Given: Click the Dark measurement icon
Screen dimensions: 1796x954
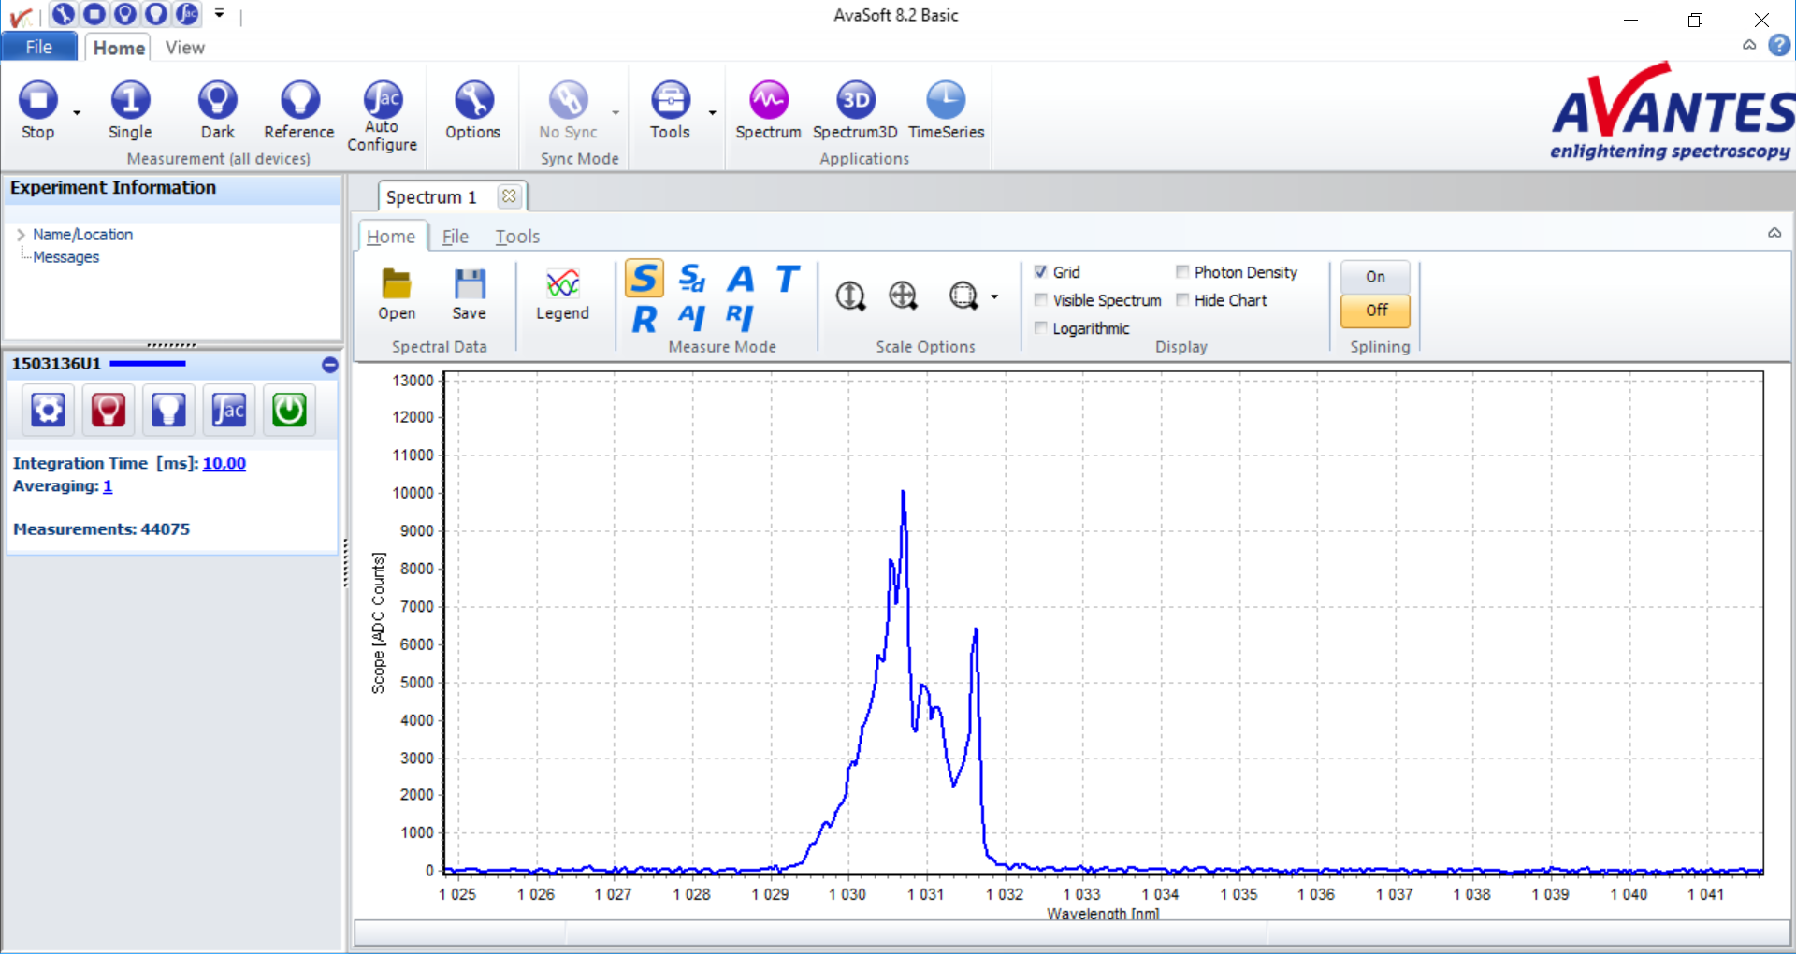Looking at the screenshot, I should coord(217,101).
